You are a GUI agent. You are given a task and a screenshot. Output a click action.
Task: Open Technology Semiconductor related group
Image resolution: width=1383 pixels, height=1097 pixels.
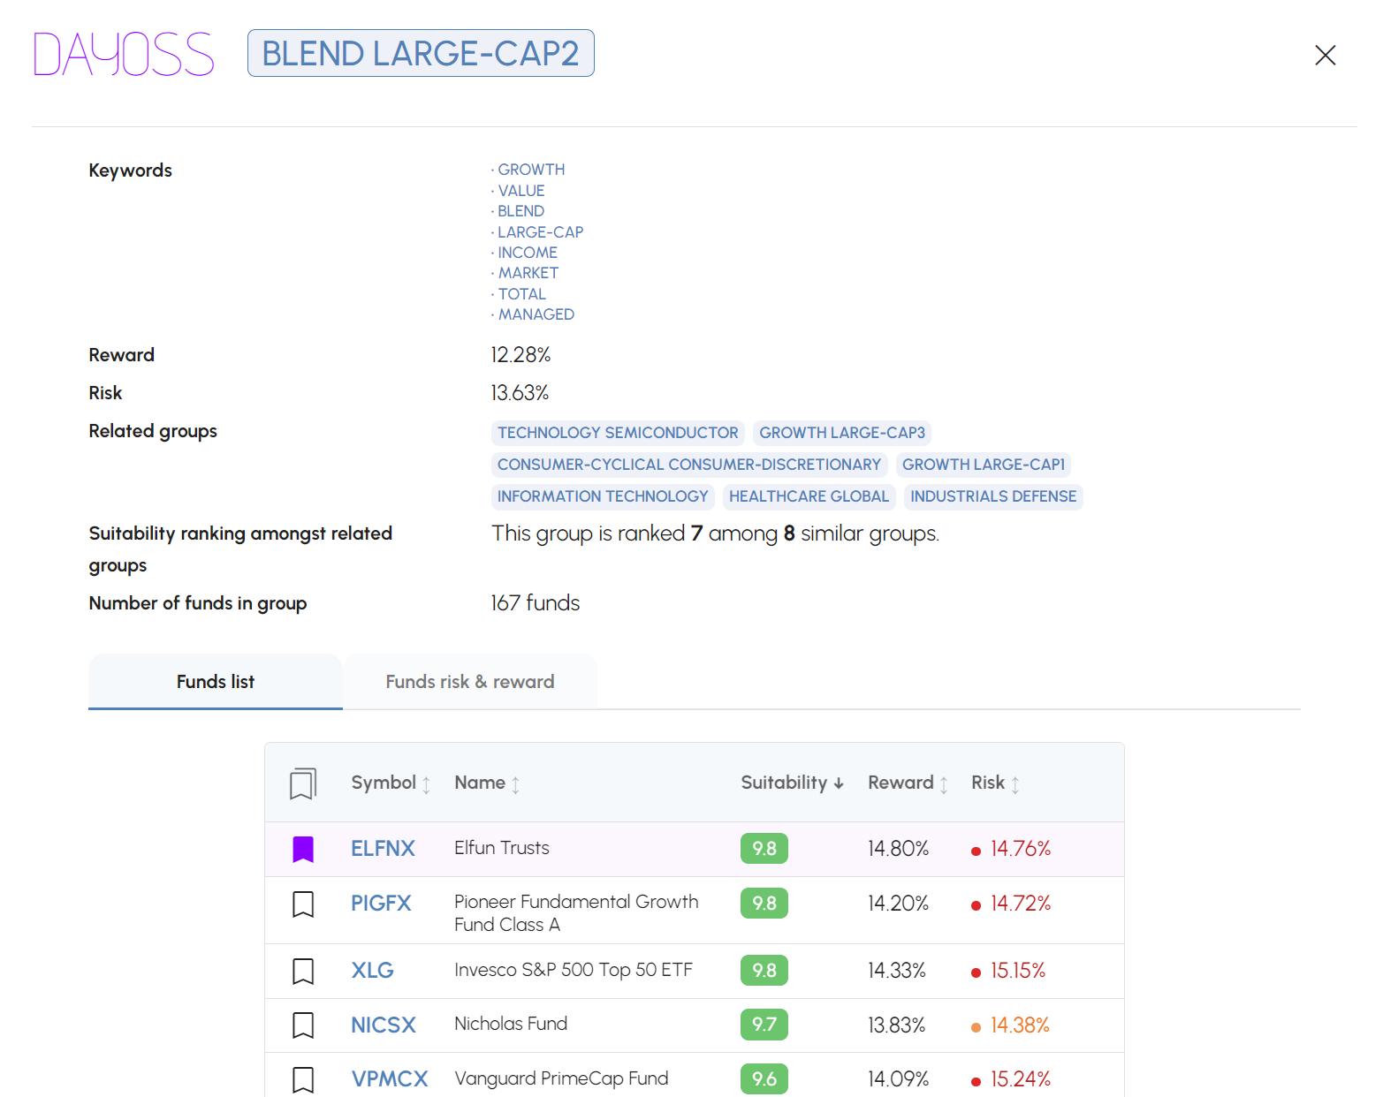tap(618, 433)
